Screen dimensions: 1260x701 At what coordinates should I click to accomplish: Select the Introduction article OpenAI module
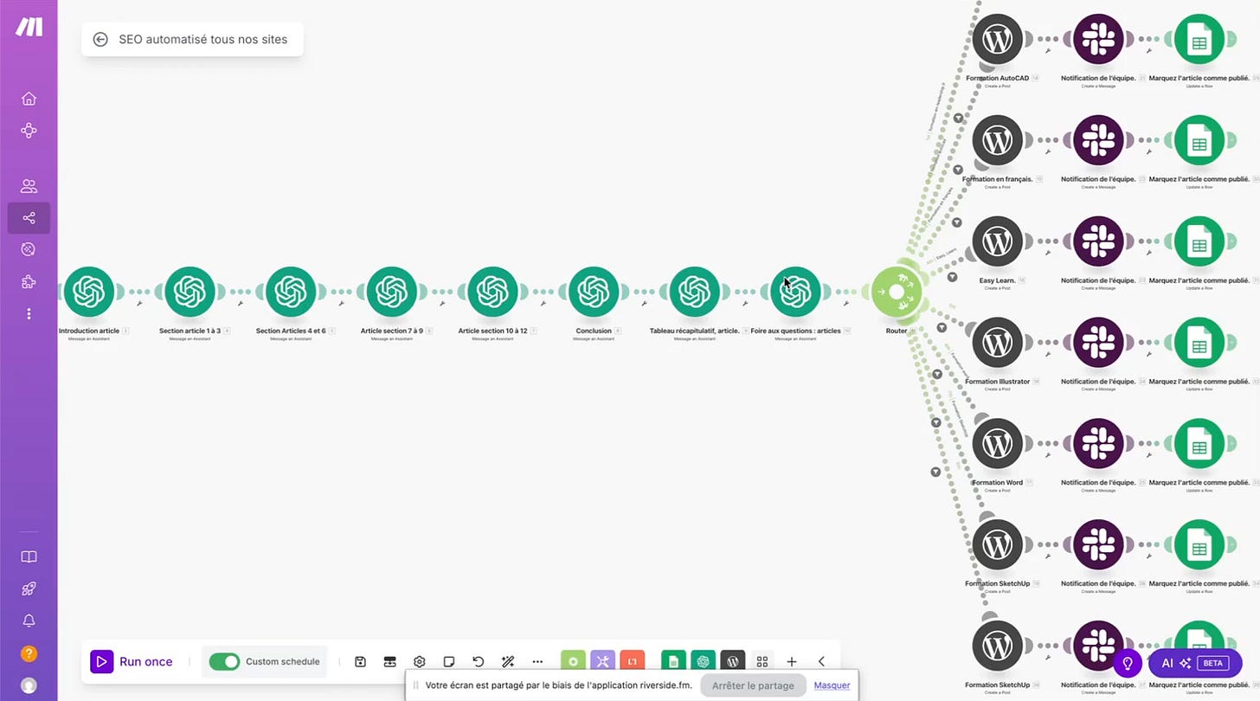pos(89,292)
